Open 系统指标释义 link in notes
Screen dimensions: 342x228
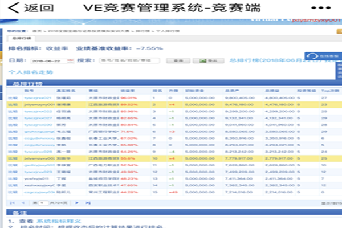coord(59,221)
